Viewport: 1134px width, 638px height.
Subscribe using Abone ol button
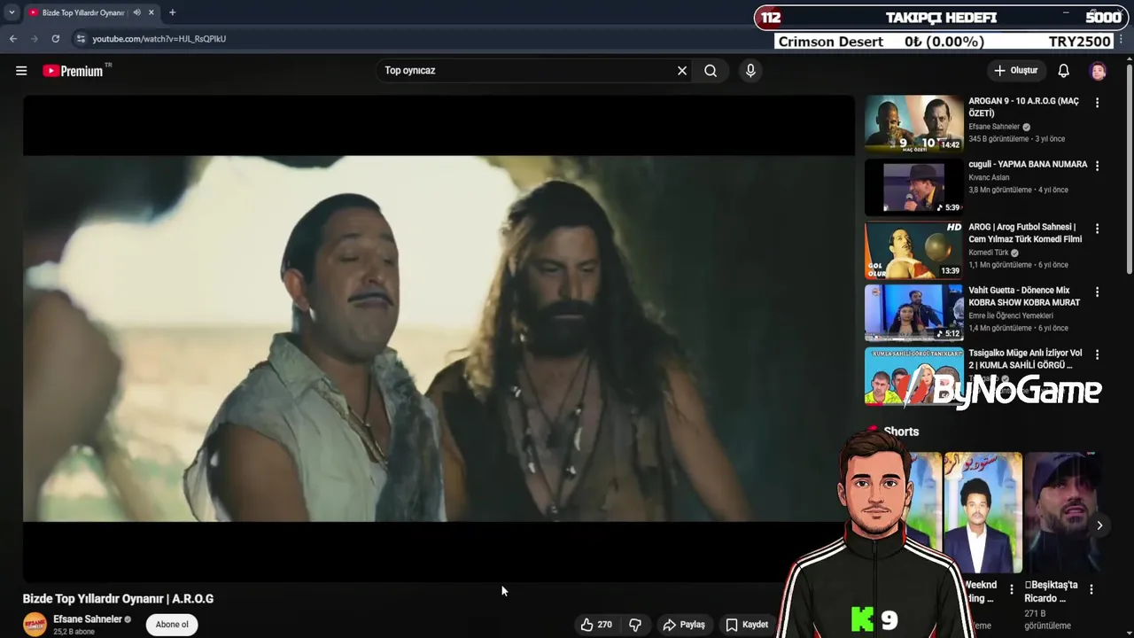coord(172,625)
